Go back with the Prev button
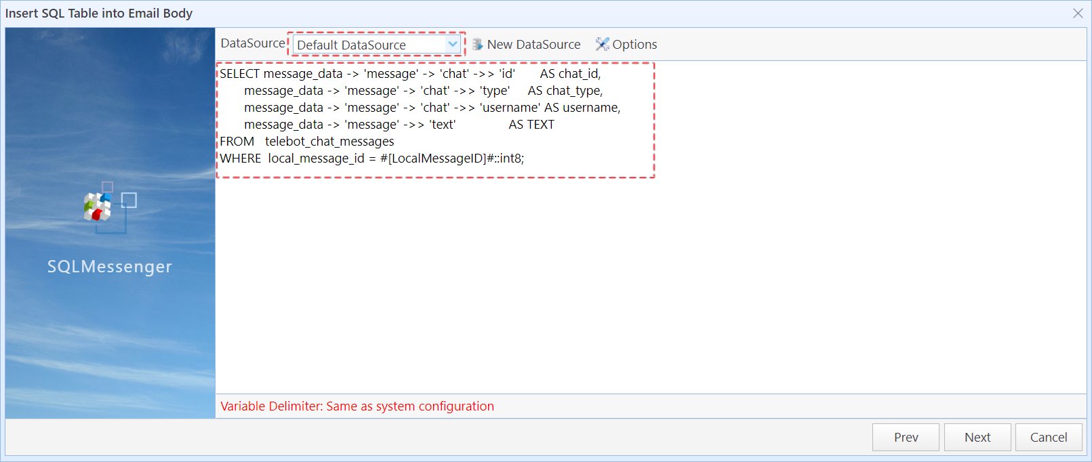 click(906, 438)
